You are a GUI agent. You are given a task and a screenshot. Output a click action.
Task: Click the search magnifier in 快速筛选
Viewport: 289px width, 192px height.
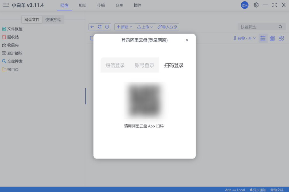click(280, 27)
